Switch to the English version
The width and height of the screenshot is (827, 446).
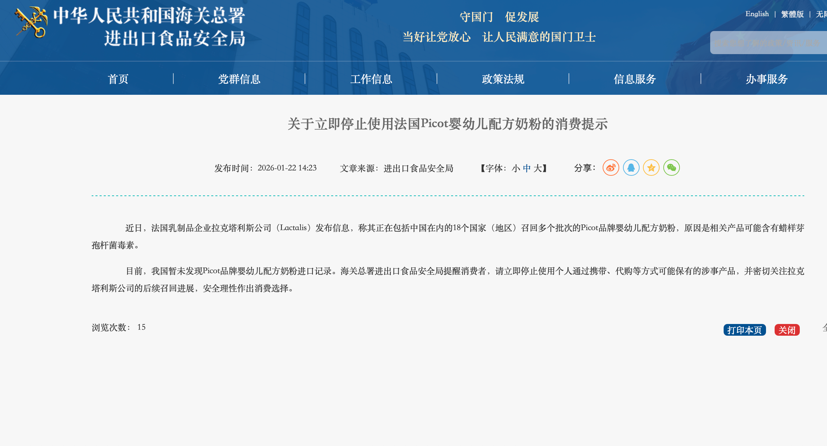(757, 14)
